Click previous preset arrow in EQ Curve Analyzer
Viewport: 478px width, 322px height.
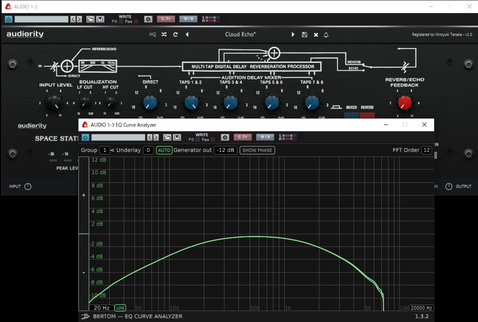click(x=150, y=137)
